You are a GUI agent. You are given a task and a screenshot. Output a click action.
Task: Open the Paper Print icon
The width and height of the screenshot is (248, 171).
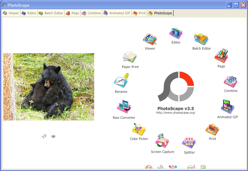130,57
